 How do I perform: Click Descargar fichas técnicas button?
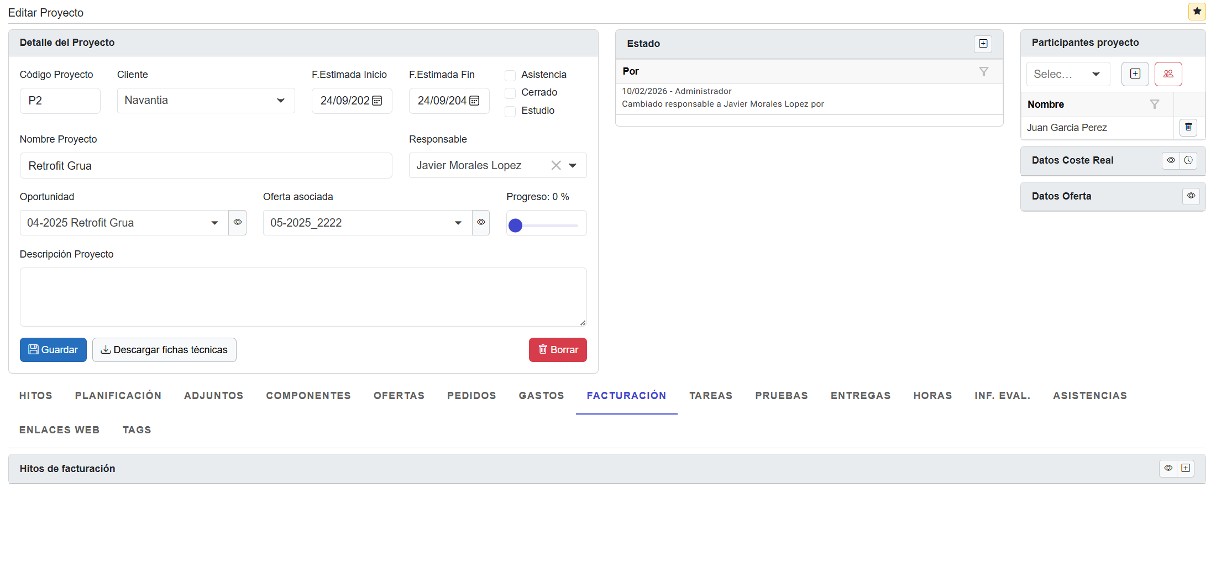tap(164, 350)
